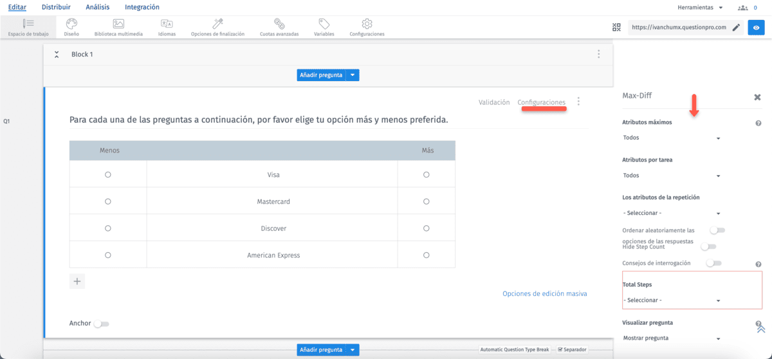Toggle Consejos de interrogación switch
Viewport: 772px width, 359px height.
tap(713, 263)
